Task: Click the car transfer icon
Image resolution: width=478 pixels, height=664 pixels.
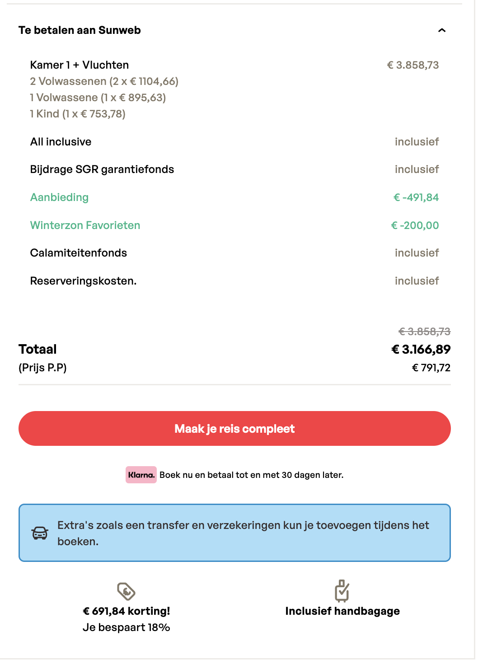Action: [40, 533]
